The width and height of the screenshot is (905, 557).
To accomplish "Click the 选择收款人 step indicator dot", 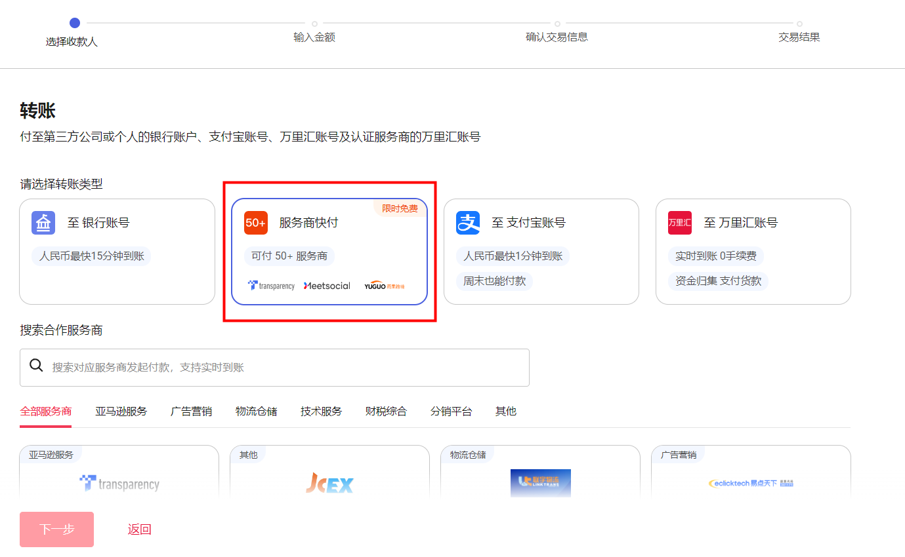I will pos(74,22).
